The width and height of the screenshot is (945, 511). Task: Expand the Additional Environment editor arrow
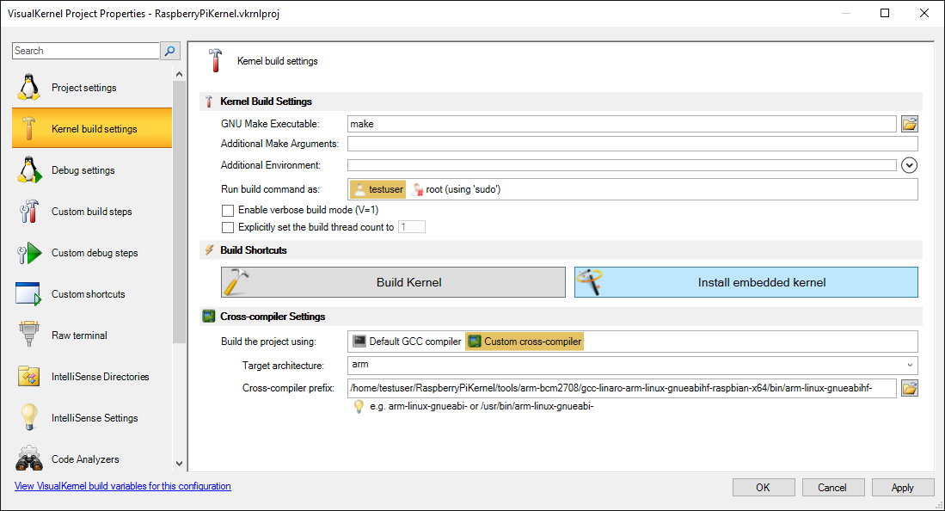point(909,164)
